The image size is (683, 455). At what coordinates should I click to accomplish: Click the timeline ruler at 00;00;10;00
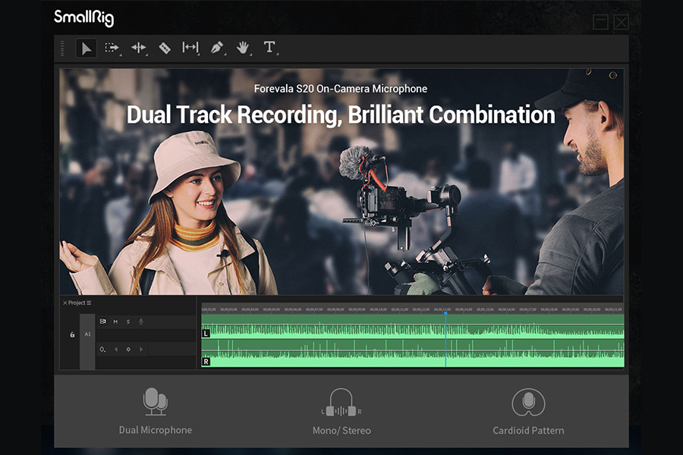378,309
